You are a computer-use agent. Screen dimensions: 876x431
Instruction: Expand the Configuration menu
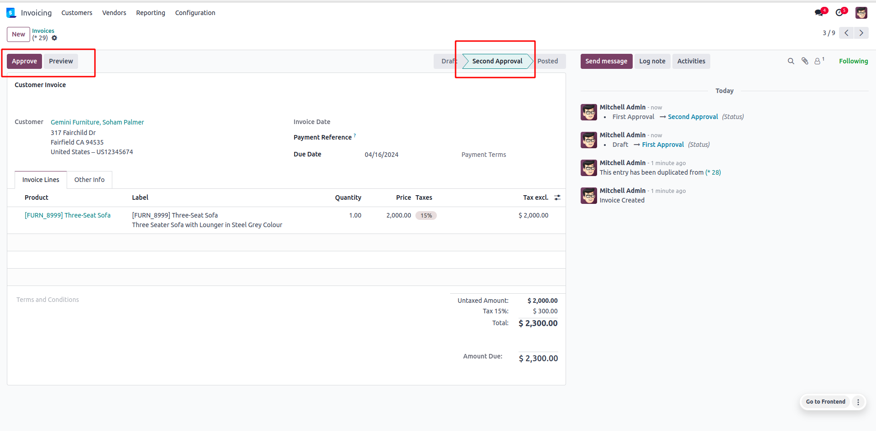pos(195,13)
